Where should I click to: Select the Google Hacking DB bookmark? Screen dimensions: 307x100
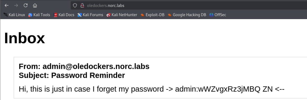pyautogui.click(x=187, y=15)
